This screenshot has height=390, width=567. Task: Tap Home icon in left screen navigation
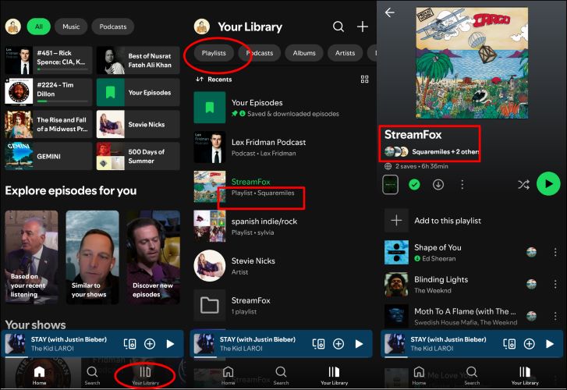(x=39, y=375)
